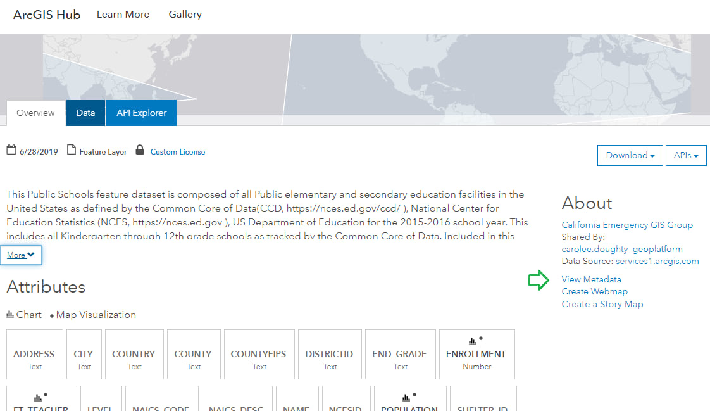The height and width of the screenshot is (411, 710).
Task: Click the lock icon beside Custom License
Action: (140, 149)
